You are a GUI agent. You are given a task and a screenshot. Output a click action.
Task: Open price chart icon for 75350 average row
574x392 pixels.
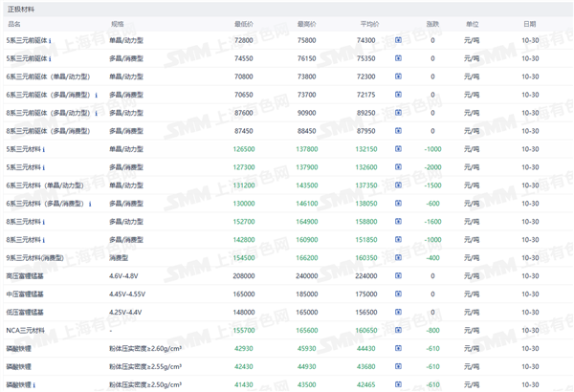[398, 57]
